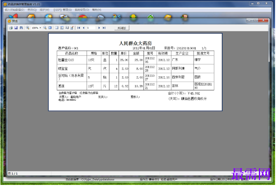
Task: Click the page-with-sidebar icon left of the open-book icon
Action: point(62,28)
